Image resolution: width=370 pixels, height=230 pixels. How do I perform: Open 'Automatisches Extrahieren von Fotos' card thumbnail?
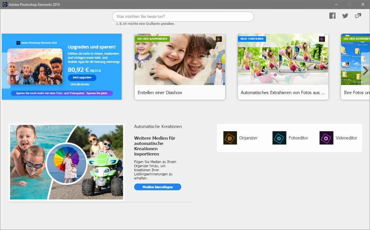pyautogui.click(x=283, y=59)
